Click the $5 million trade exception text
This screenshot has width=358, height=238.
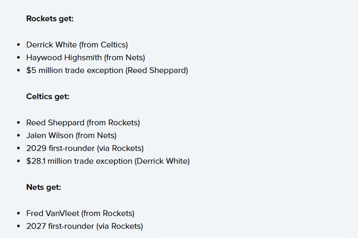pos(107,70)
